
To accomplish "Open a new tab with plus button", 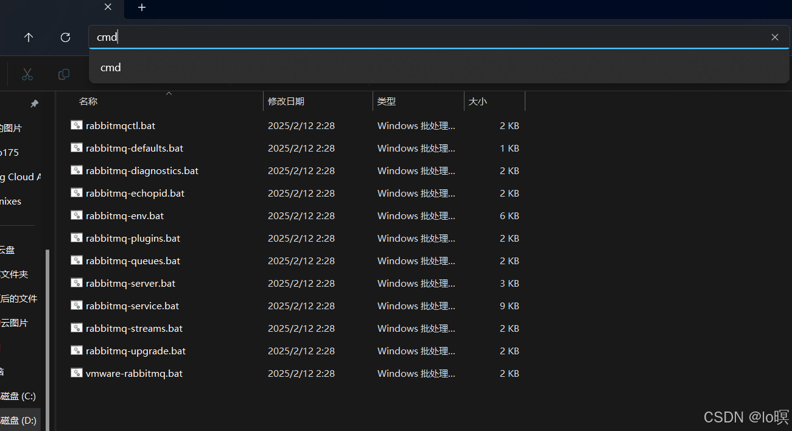I will point(142,7).
